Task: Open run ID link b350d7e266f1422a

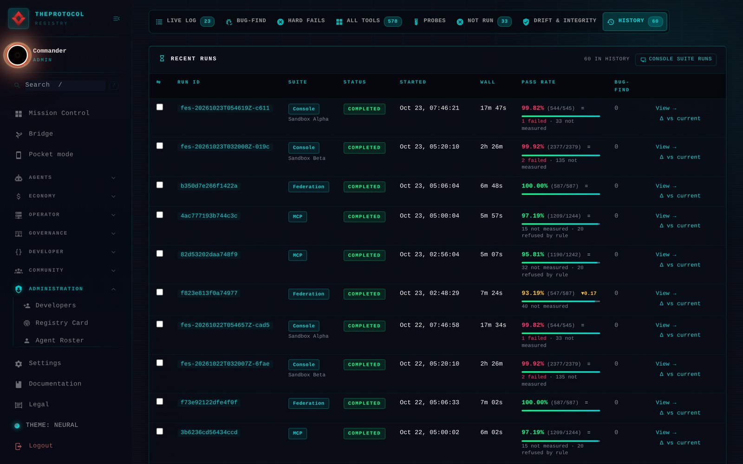Action: click(209, 186)
